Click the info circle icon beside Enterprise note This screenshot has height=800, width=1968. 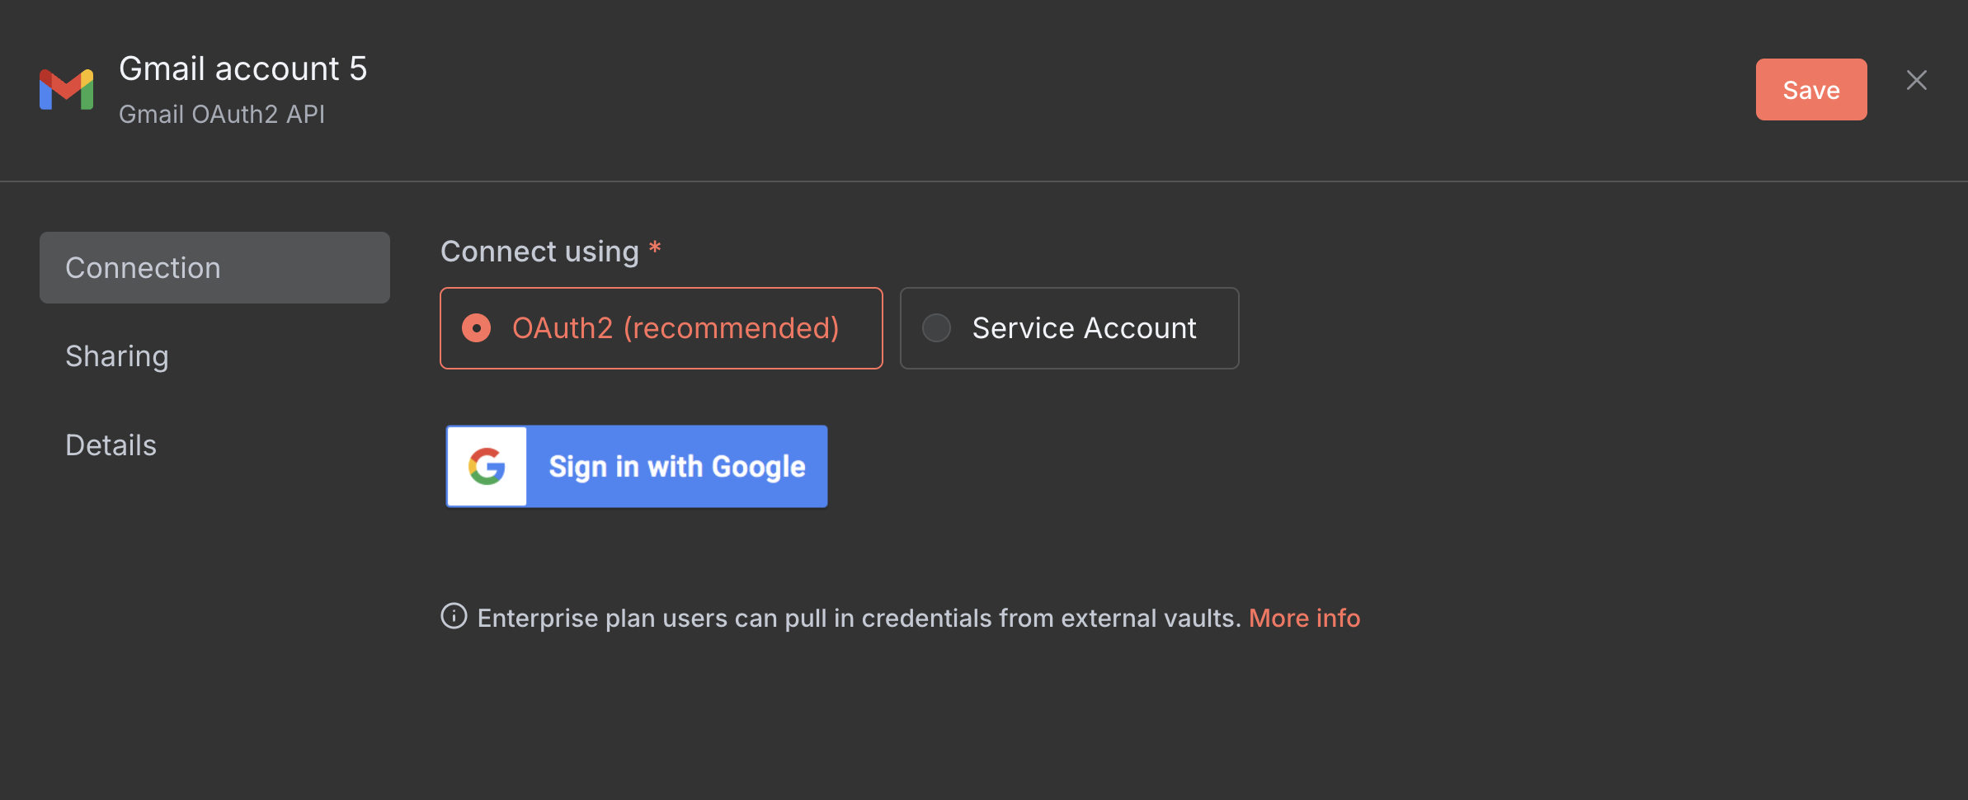454,616
